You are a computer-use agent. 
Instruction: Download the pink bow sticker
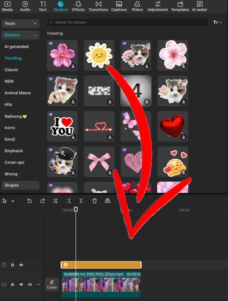110,172
